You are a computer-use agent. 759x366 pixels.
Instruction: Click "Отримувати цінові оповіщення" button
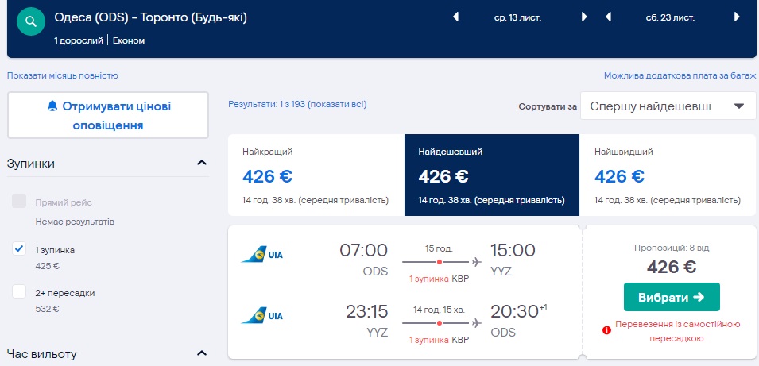pyautogui.click(x=107, y=116)
